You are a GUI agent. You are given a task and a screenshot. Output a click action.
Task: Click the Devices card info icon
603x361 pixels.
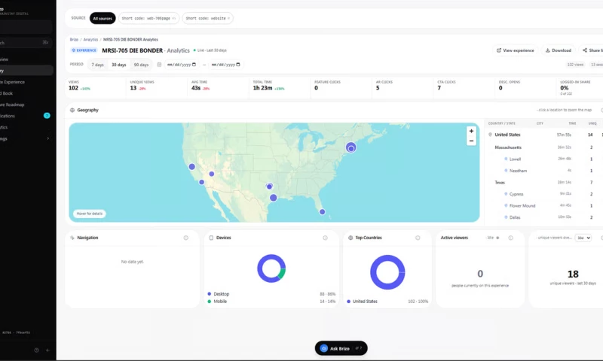tap(325, 238)
